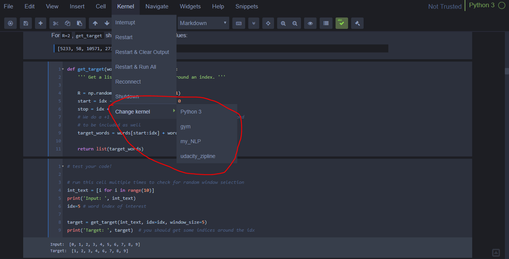Open the Widgets menu
The height and width of the screenshot is (259, 509).
pos(190,7)
